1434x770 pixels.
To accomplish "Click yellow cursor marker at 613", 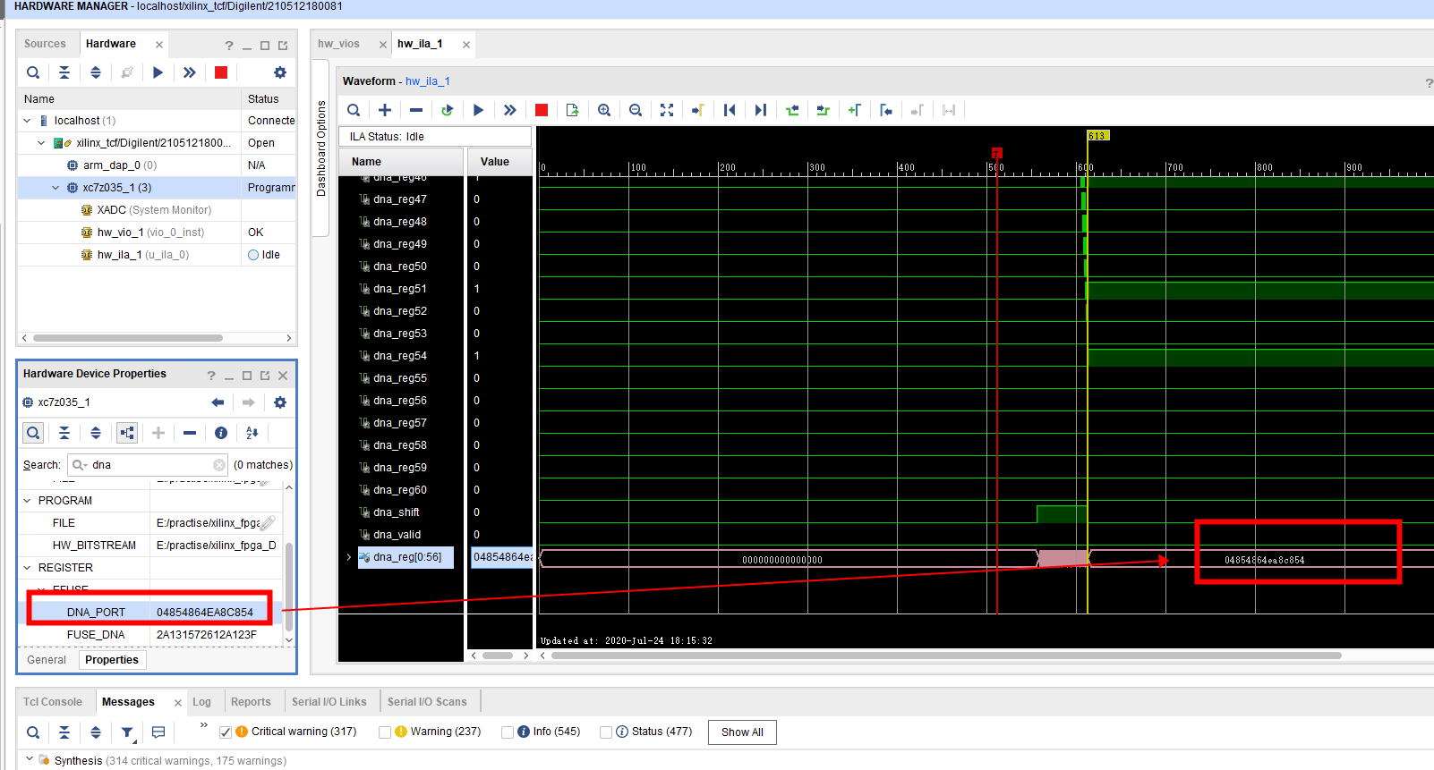I will click(x=1097, y=136).
